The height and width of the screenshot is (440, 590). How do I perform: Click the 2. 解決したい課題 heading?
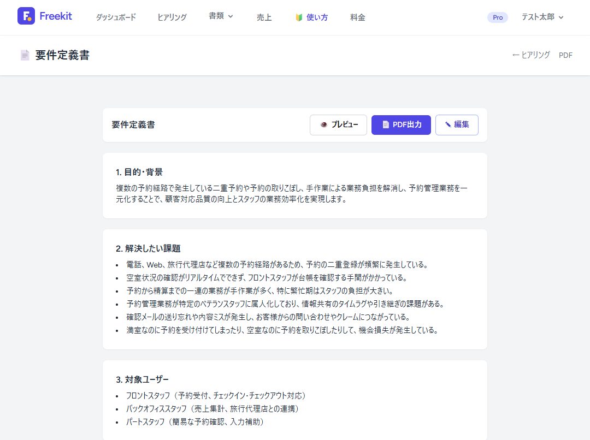[148, 248]
